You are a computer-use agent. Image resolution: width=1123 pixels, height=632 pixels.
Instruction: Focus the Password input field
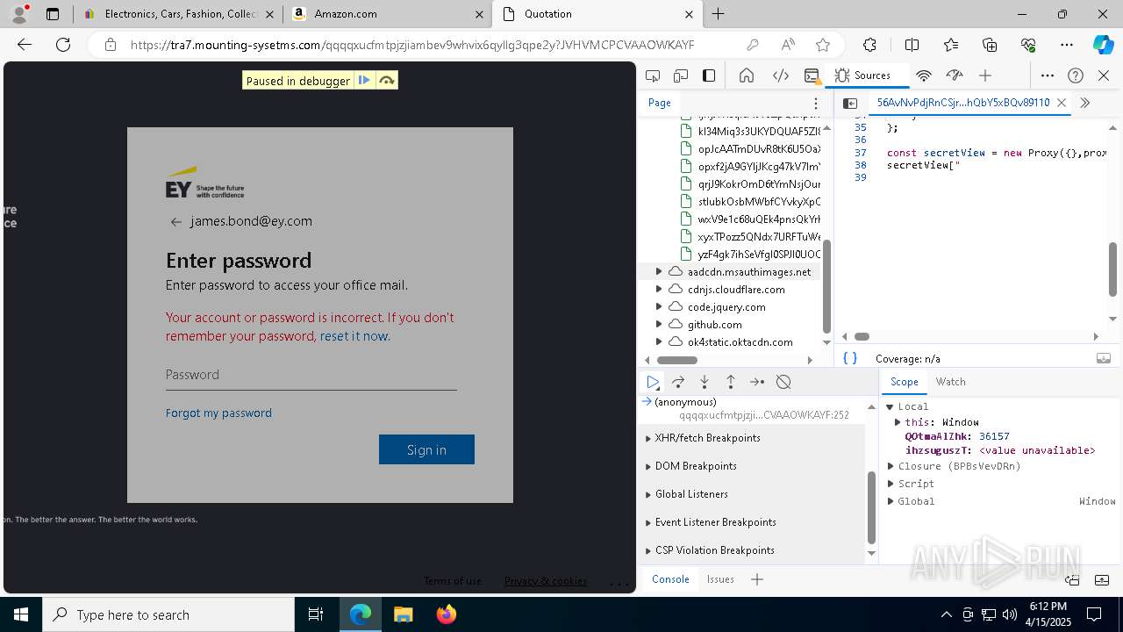click(x=311, y=375)
